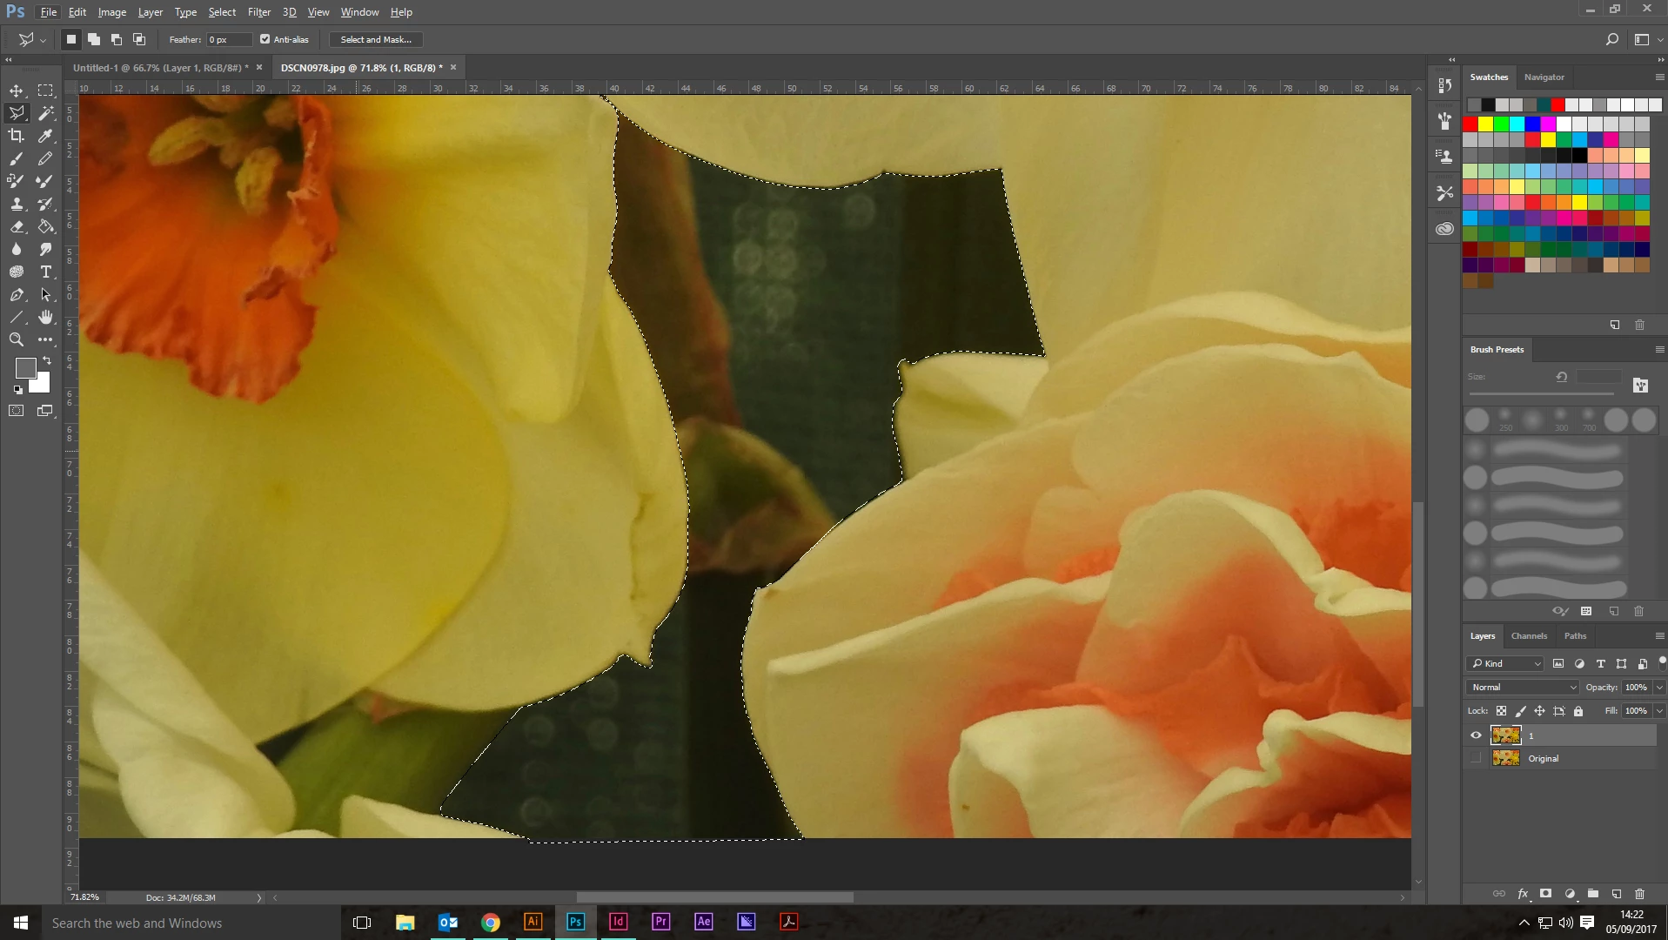The image size is (1668, 940).
Task: Click the foreground color swatch
Action: pos(25,367)
